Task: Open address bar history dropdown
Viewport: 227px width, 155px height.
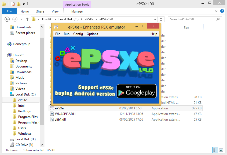Action: [155, 19]
